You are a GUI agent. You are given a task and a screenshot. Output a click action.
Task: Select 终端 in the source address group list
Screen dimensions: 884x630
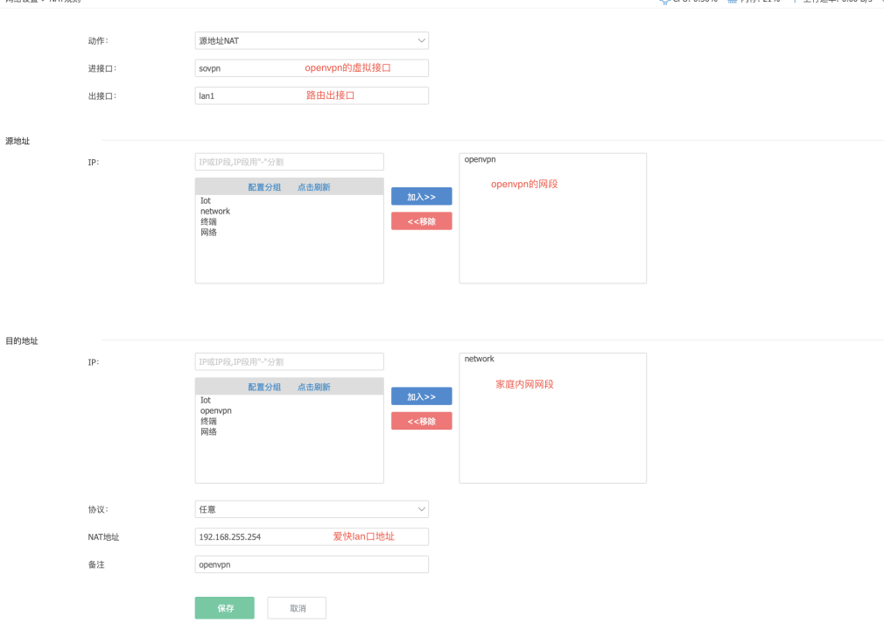[x=208, y=221]
